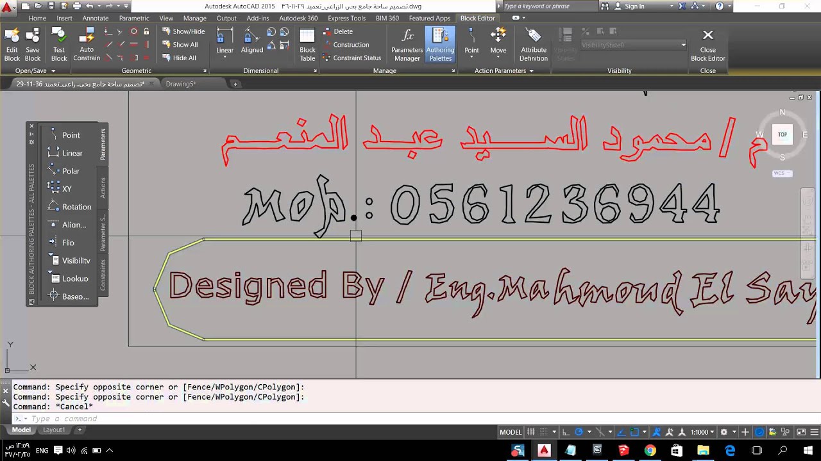The image size is (821, 461).
Task: Select the Move action tool
Action: point(498,41)
